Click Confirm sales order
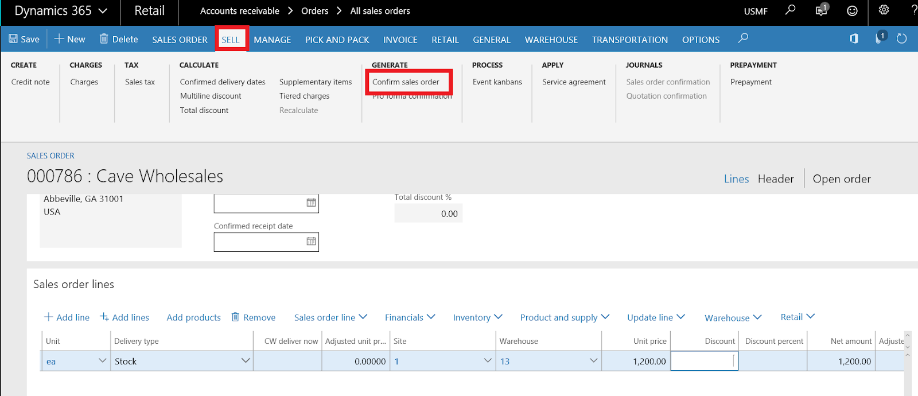The height and width of the screenshot is (396, 918). [406, 82]
